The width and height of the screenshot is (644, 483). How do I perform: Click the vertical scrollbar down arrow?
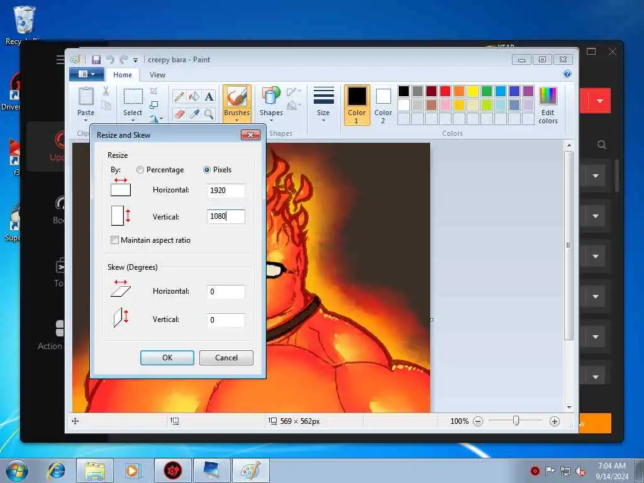(x=569, y=408)
